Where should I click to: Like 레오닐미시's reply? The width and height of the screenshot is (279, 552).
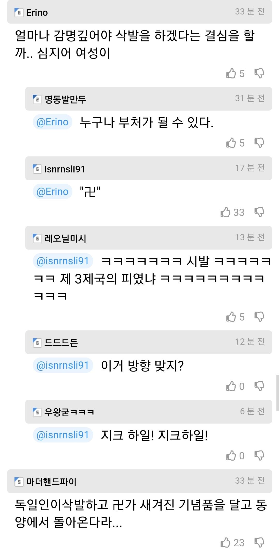coord(231,317)
